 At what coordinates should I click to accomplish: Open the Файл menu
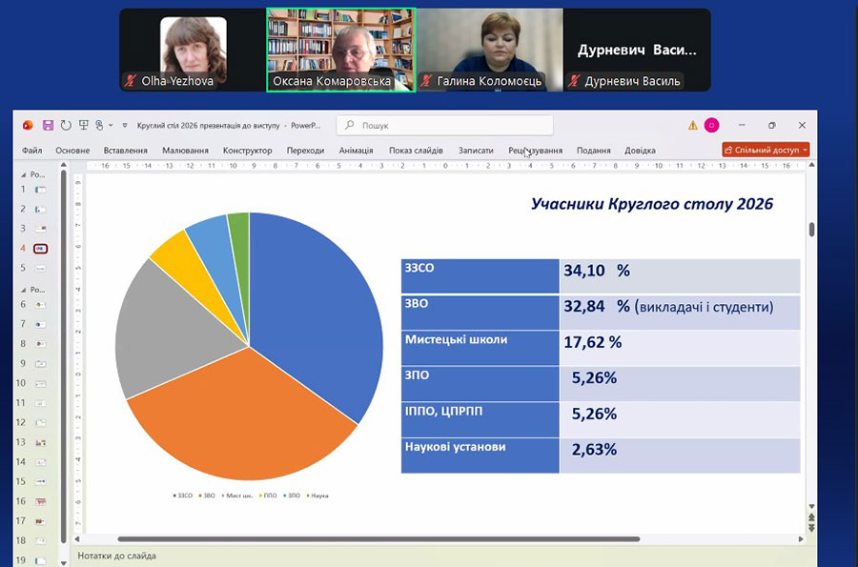31,151
